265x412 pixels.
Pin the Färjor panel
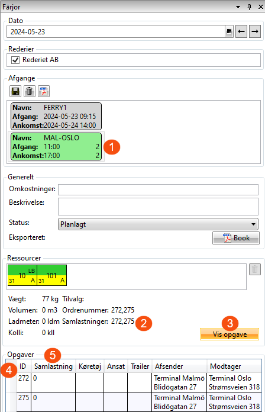(249, 7)
